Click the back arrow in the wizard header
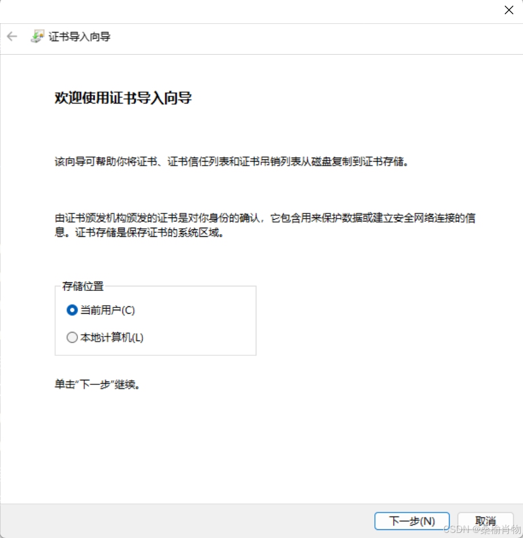 (x=12, y=36)
